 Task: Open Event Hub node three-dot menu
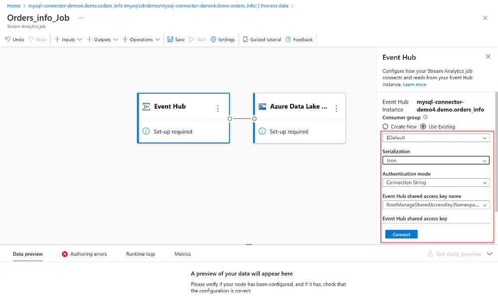pyautogui.click(x=218, y=108)
